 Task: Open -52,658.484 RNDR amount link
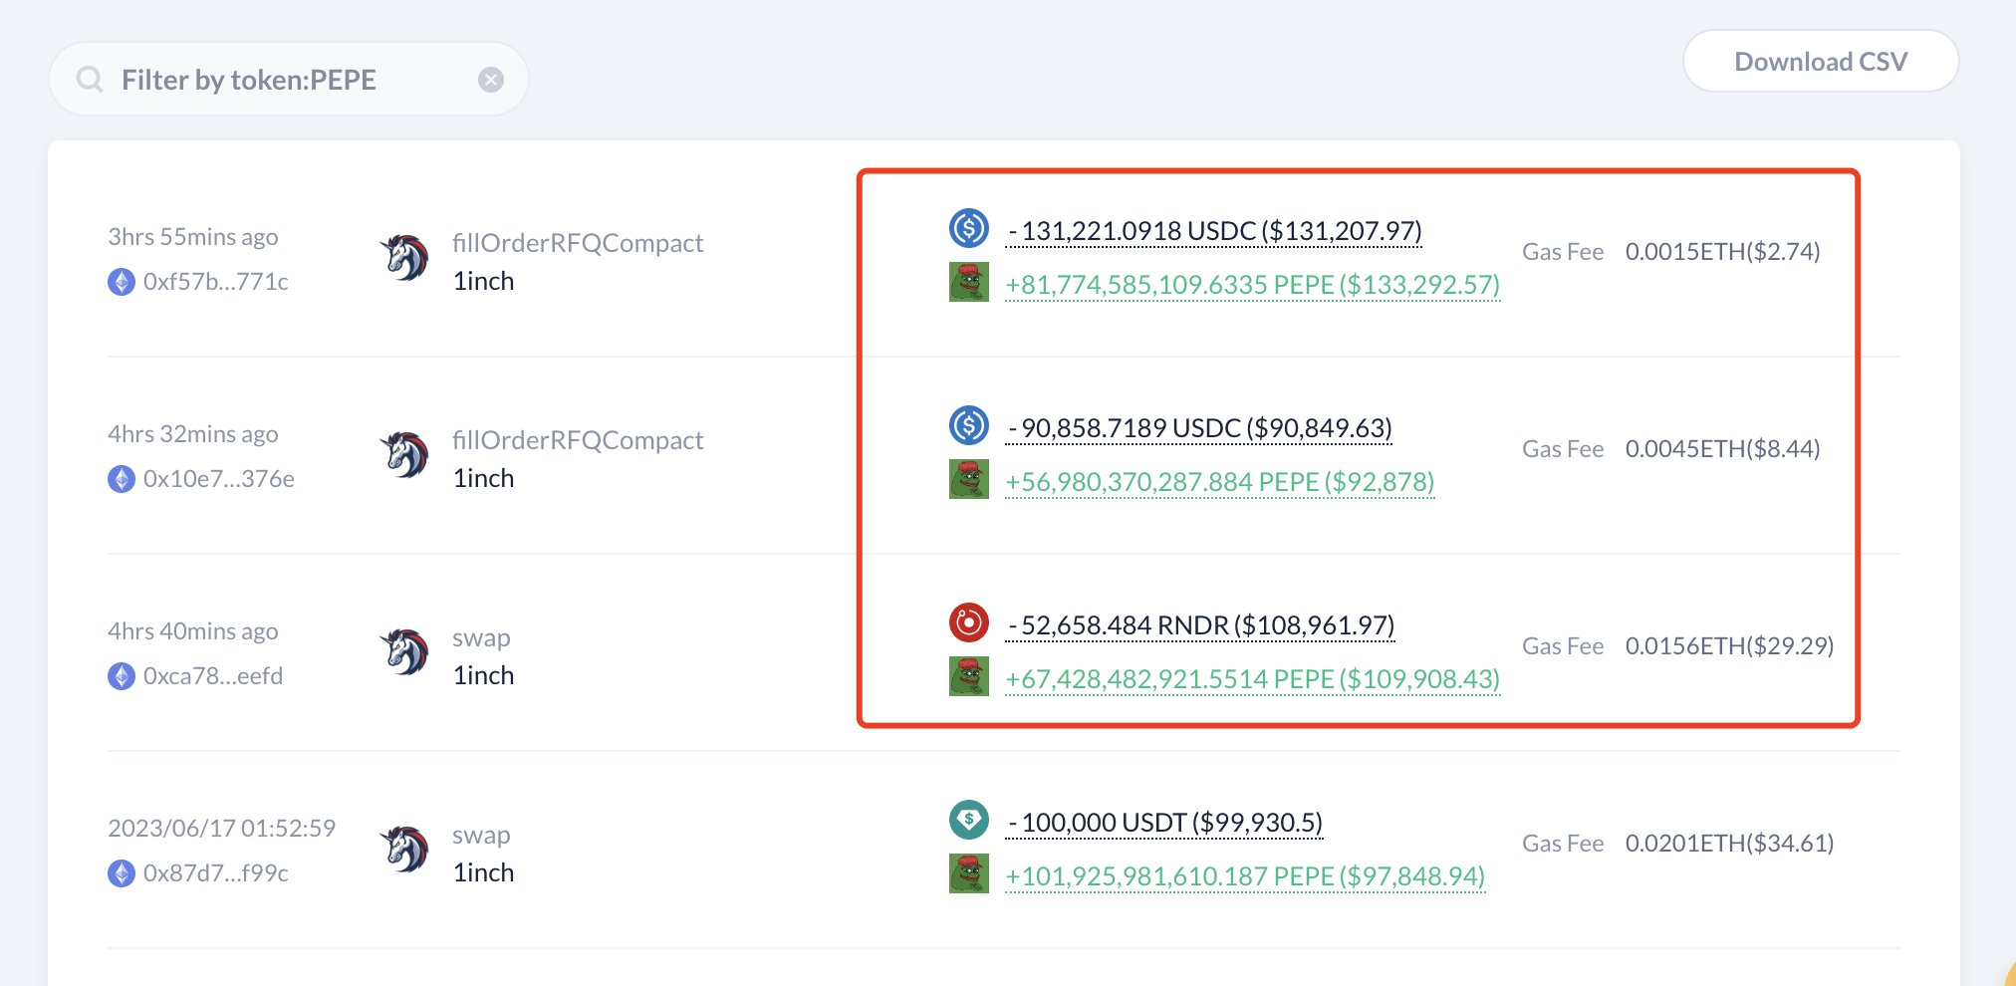[1200, 625]
